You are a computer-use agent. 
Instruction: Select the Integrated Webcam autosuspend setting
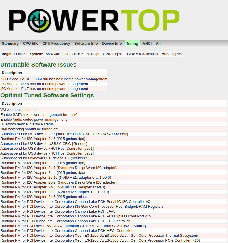coord(64,134)
